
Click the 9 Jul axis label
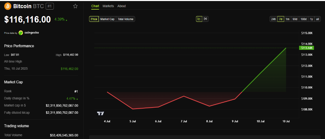coord(235,122)
